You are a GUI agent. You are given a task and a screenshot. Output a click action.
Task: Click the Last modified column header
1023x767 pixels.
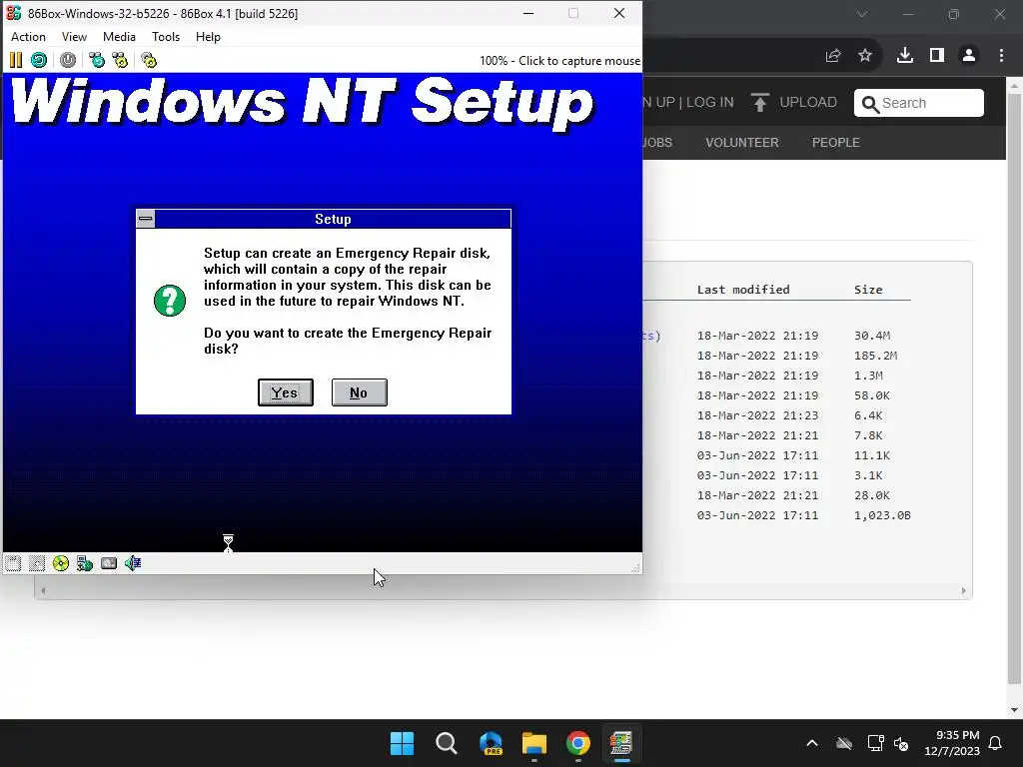pyautogui.click(x=743, y=290)
